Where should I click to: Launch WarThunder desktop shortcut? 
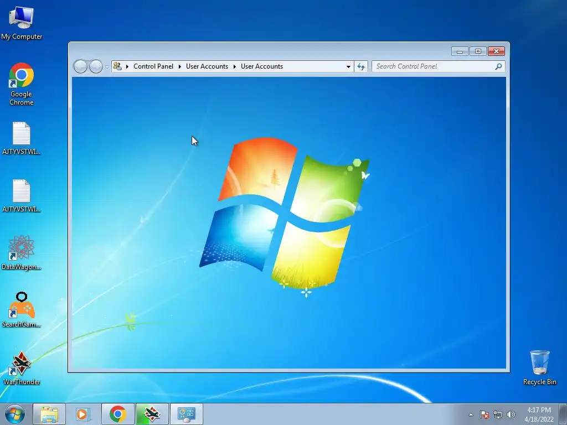click(22, 368)
